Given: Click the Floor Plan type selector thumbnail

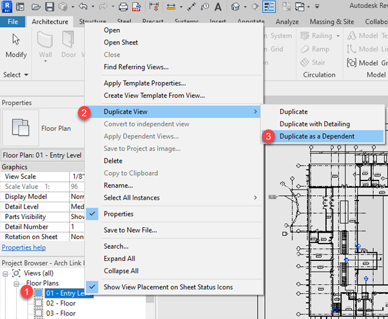Looking at the screenshot, I should [x=21, y=128].
